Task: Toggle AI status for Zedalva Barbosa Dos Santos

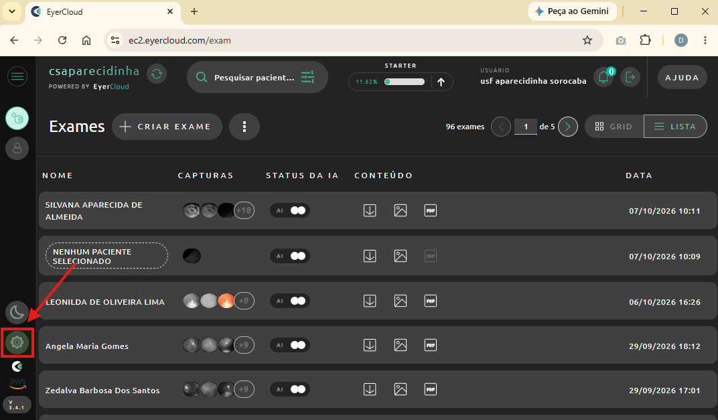Action: pyautogui.click(x=290, y=389)
